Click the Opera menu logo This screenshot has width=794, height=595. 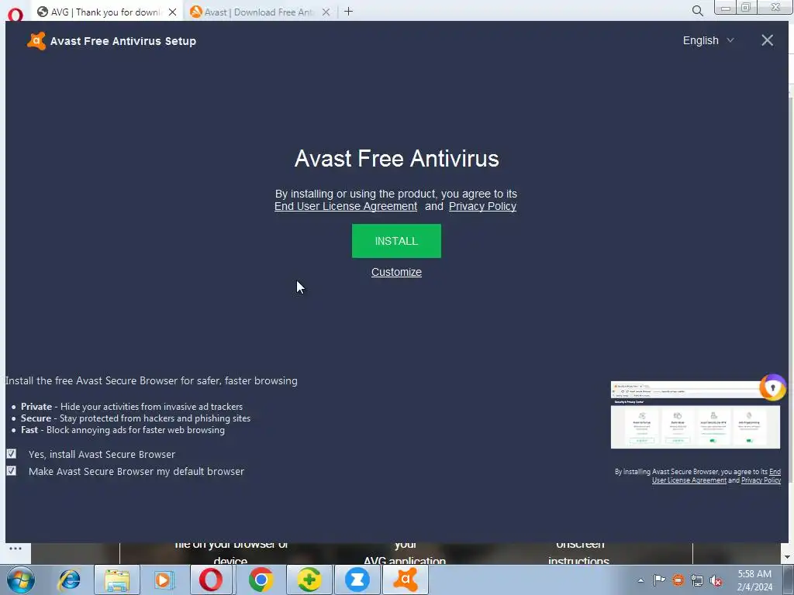coord(16,14)
